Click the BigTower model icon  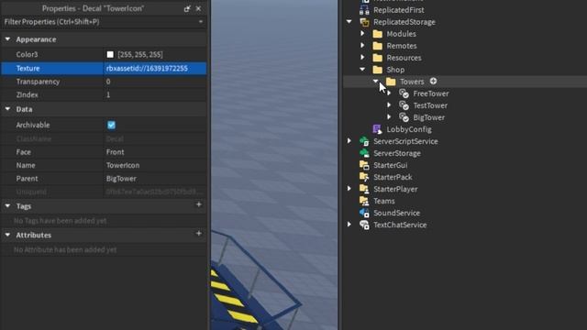pos(404,117)
